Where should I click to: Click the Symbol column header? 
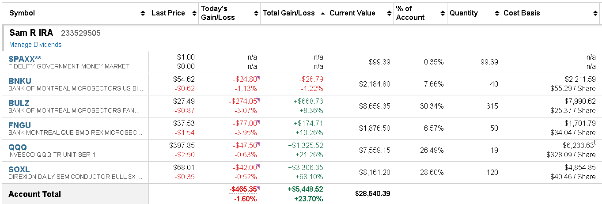coord(22,13)
